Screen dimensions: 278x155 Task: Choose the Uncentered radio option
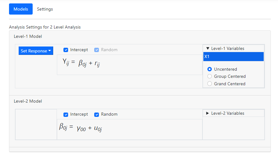click(210, 69)
